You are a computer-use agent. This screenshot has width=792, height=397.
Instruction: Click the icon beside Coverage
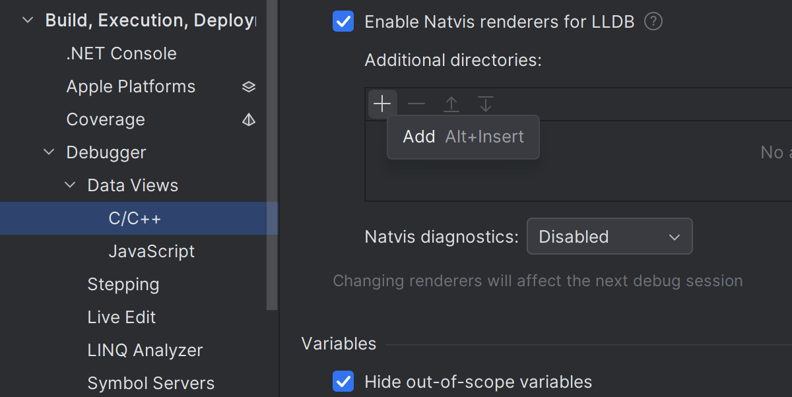click(249, 120)
